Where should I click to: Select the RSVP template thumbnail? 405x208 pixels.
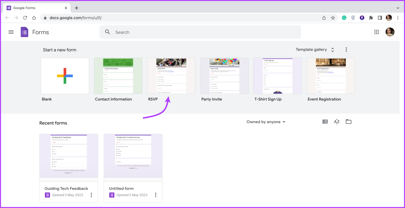pyautogui.click(x=171, y=76)
